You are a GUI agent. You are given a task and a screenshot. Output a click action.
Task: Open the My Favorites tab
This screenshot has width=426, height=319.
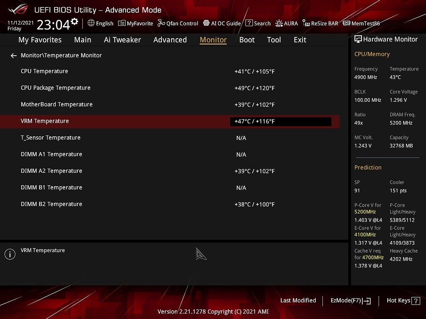[x=40, y=40]
